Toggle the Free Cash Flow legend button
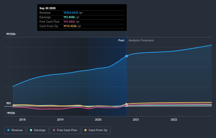Image resolution: width=216 pixels, height=138 pixels. (65, 130)
